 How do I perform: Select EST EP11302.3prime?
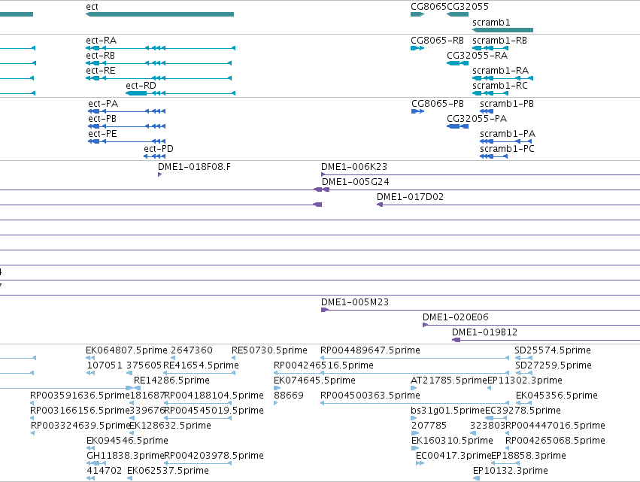(x=525, y=380)
